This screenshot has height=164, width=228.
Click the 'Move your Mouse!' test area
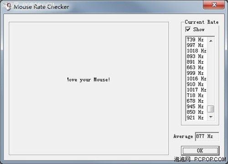(89, 88)
